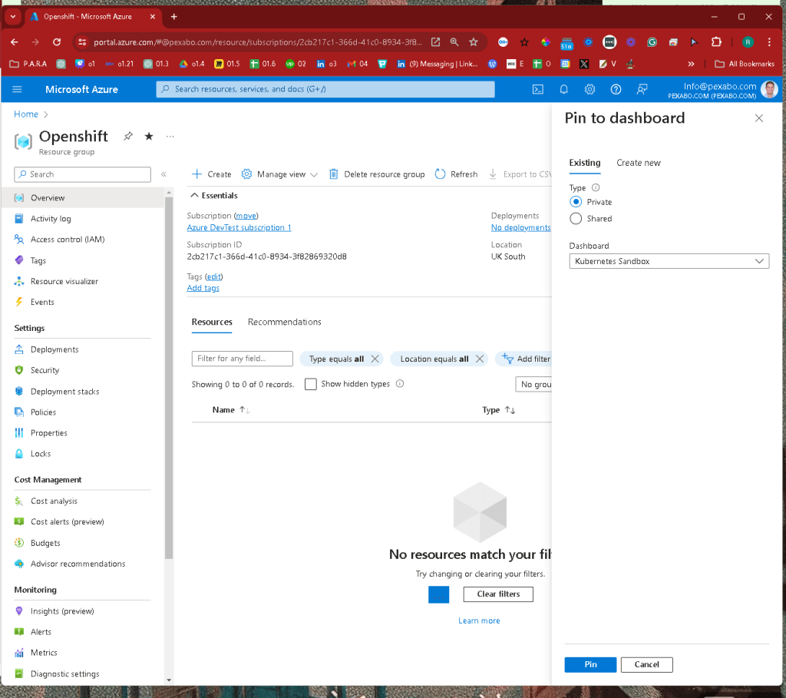Open the notifications bell
The height and width of the screenshot is (698, 786).
point(564,89)
